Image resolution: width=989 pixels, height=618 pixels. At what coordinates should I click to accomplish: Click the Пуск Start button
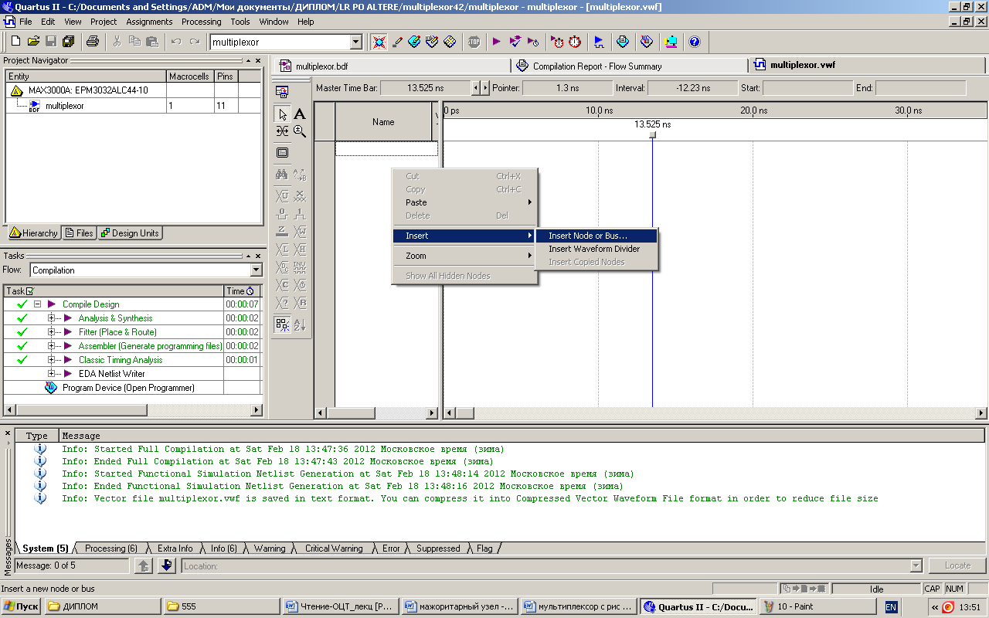[22, 606]
